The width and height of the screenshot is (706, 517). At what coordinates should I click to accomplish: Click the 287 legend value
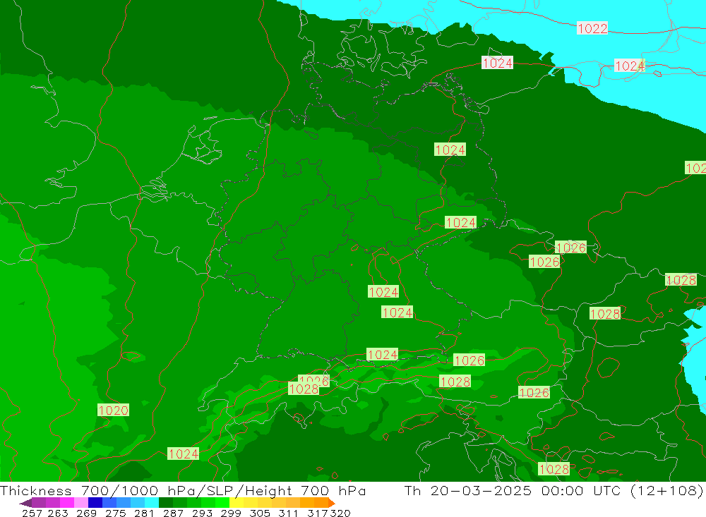(x=173, y=513)
